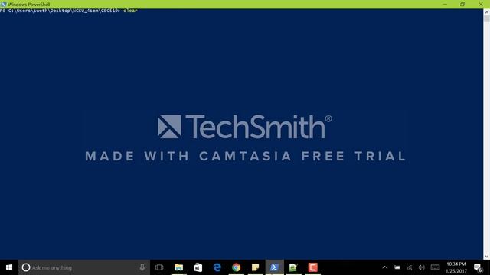Open the Windows Start menu
Screen dimensions: 490x275
(9, 267)
